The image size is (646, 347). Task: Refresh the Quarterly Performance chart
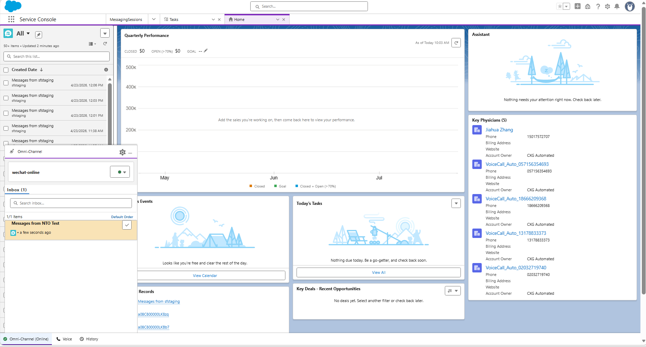coord(456,43)
